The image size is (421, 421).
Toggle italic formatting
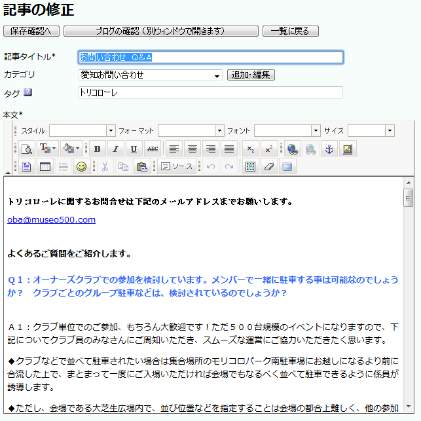point(116,149)
